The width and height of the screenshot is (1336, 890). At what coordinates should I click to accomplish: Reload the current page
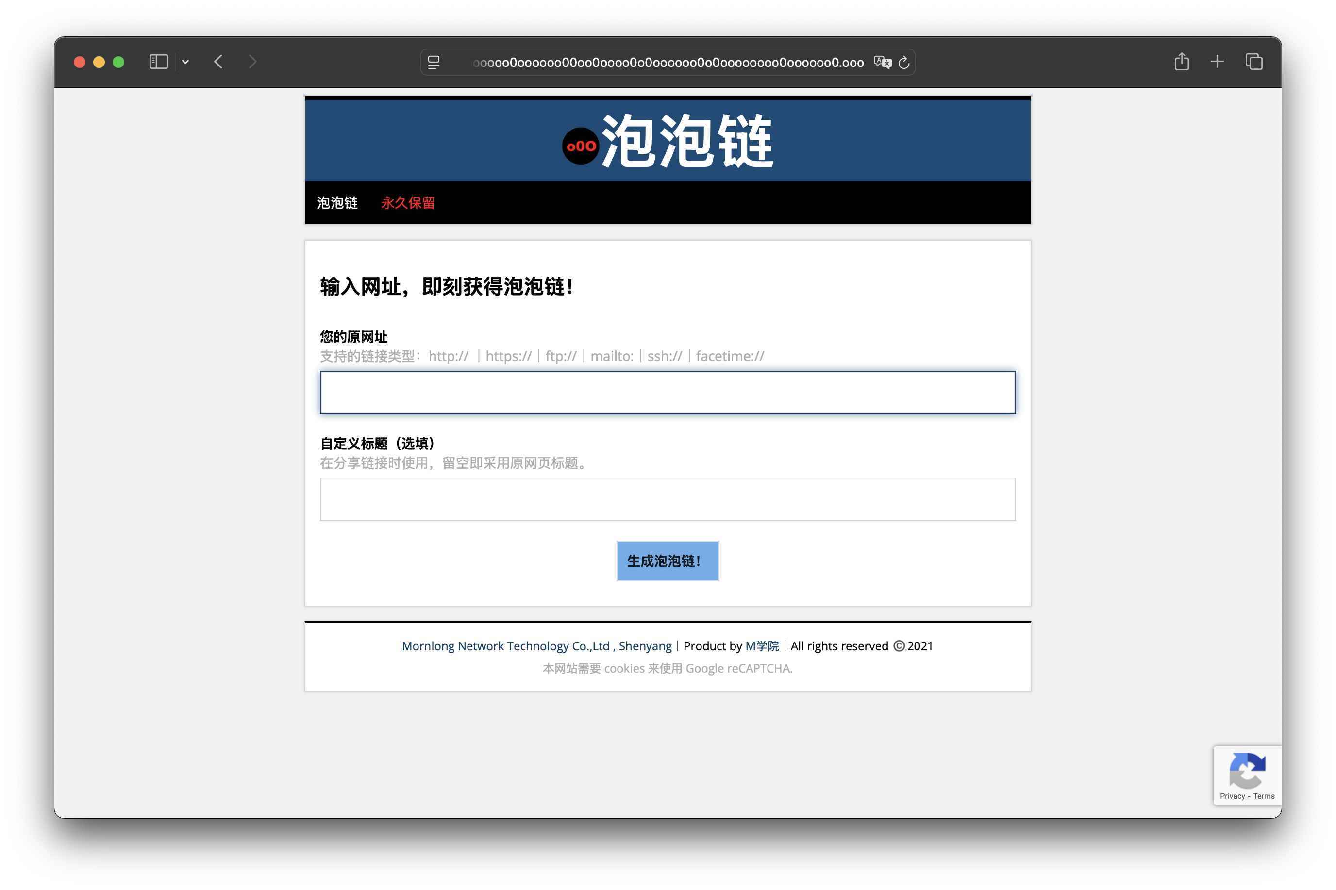[x=904, y=63]
